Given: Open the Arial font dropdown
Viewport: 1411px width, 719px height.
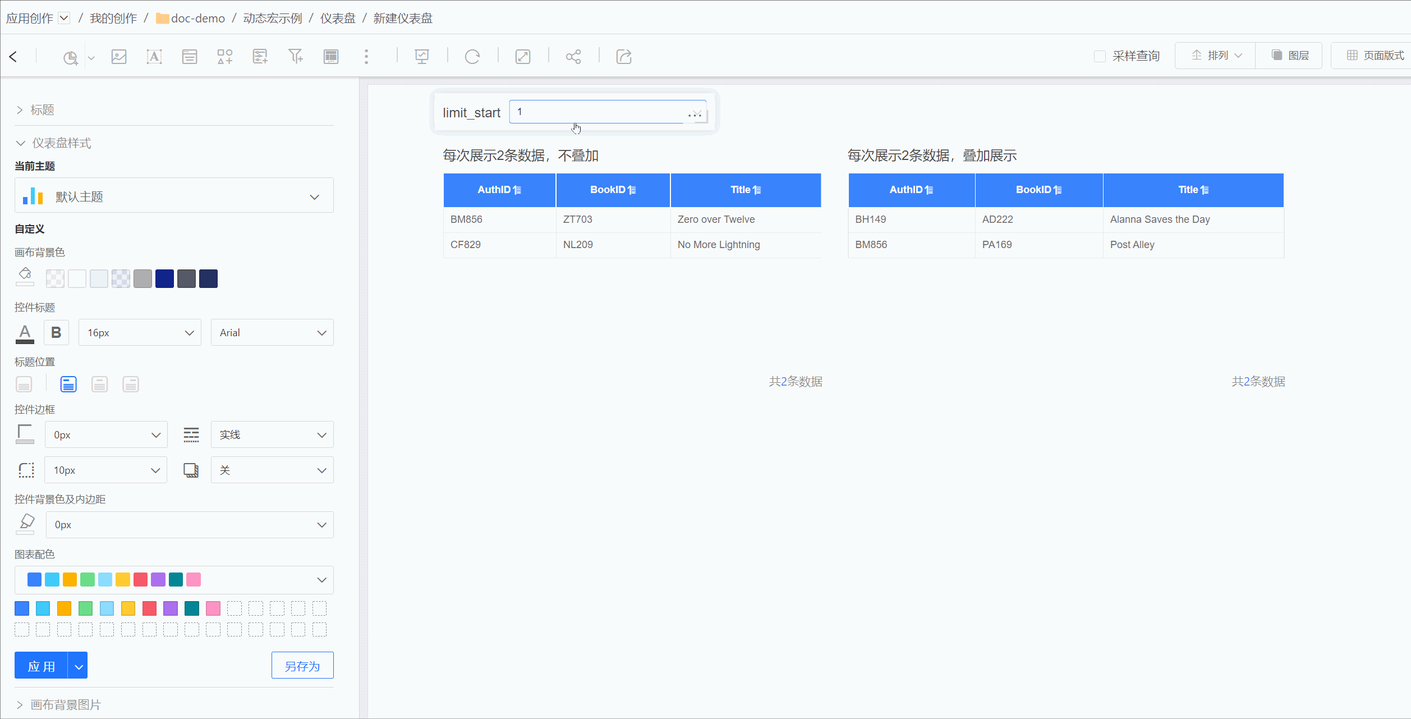Looking at the screenshot, I should 272,332.
